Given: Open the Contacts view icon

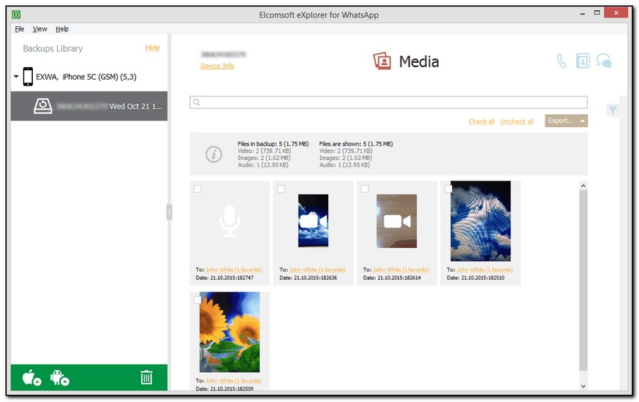Looking at the screenshot, I should click(x=582, y=61).
